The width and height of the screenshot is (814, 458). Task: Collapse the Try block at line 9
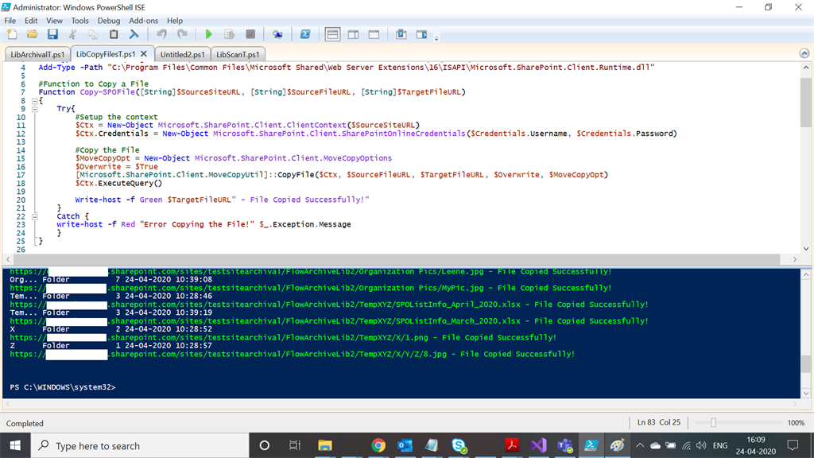point(35,109)
